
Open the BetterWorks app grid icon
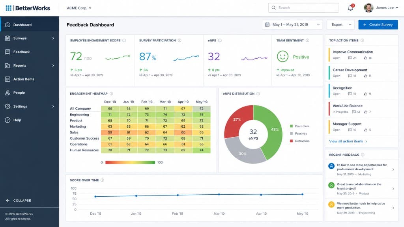coord(9,8)
